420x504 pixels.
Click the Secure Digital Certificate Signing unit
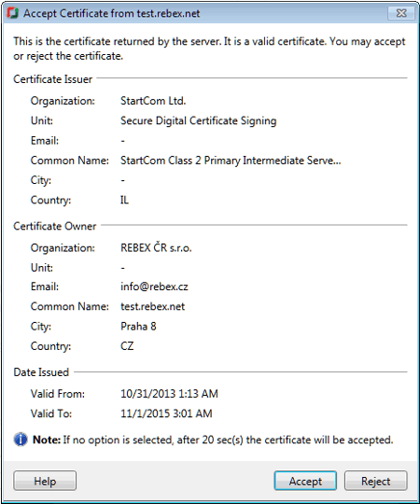(x=199, y=120)
